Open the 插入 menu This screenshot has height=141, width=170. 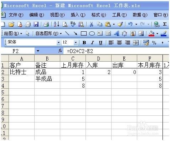(78, 15)
